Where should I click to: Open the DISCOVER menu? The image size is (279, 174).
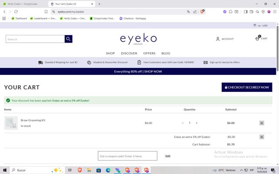129,53
